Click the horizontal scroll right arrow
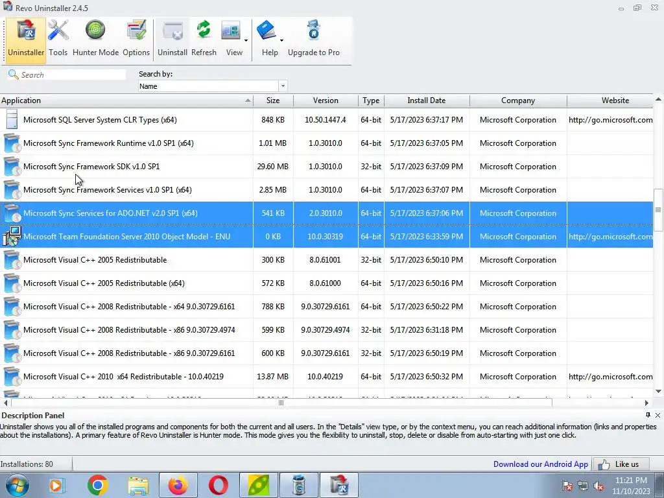664x498 pixels. pos(646,403)
